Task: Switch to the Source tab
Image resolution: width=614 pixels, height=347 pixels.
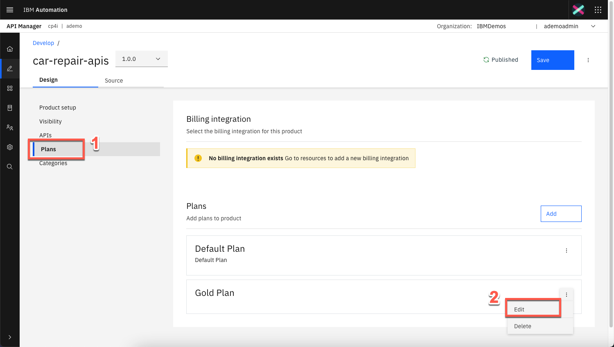Action: point(131,81)
